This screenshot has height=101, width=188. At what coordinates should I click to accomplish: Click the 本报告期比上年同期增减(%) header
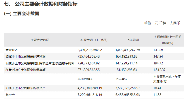(x=167, y=40)
